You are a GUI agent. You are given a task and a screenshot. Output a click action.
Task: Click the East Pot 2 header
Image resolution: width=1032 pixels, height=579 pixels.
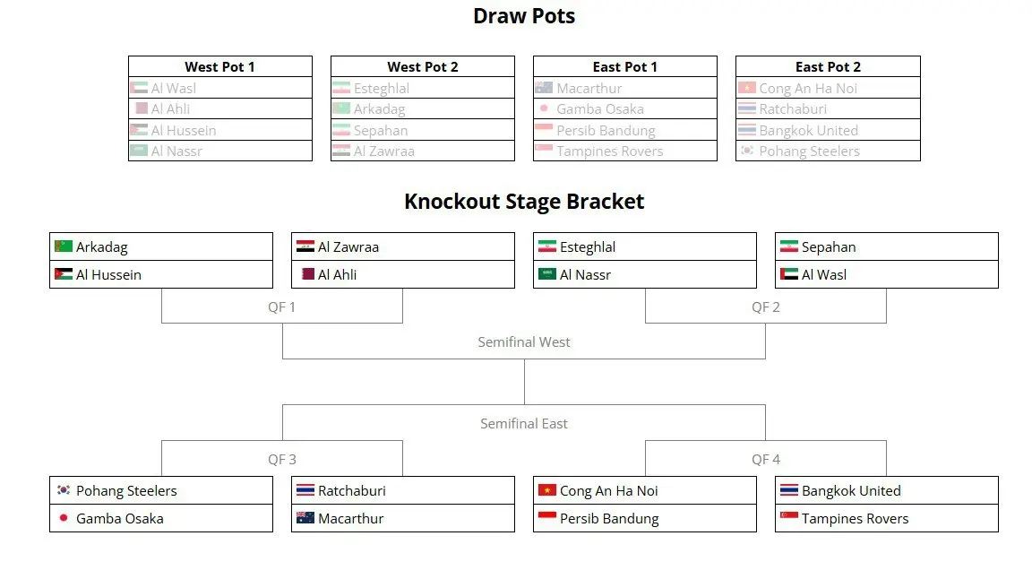click(x=828, y=66)
